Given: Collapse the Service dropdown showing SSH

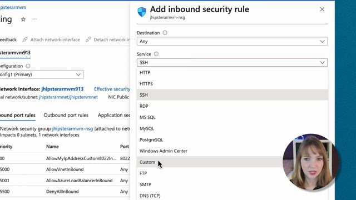Looking at the screenshot, I should pyautogui.click(x=232, y=62).
